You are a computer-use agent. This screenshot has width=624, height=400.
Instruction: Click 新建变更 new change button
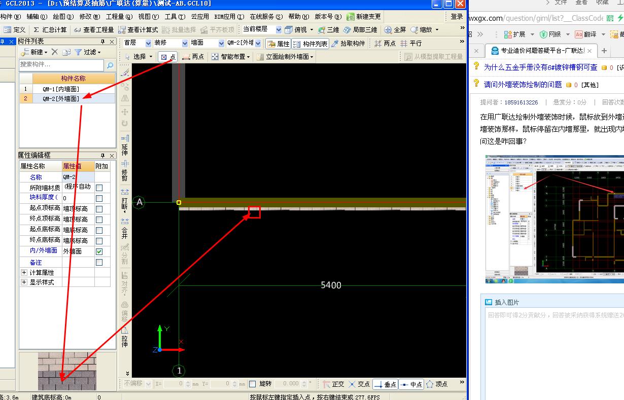[364, 17]
